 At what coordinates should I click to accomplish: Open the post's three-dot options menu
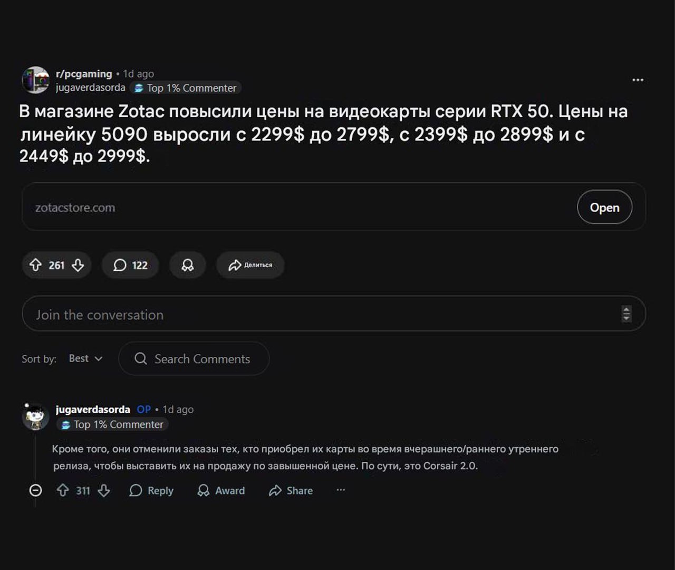pyautogui.click(x=638, y=80)
